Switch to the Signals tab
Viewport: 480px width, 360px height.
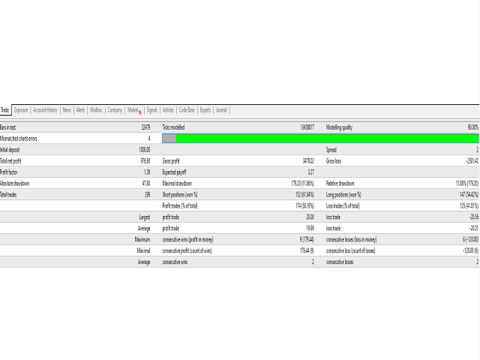pyautogui.click(x=152, y=109)
